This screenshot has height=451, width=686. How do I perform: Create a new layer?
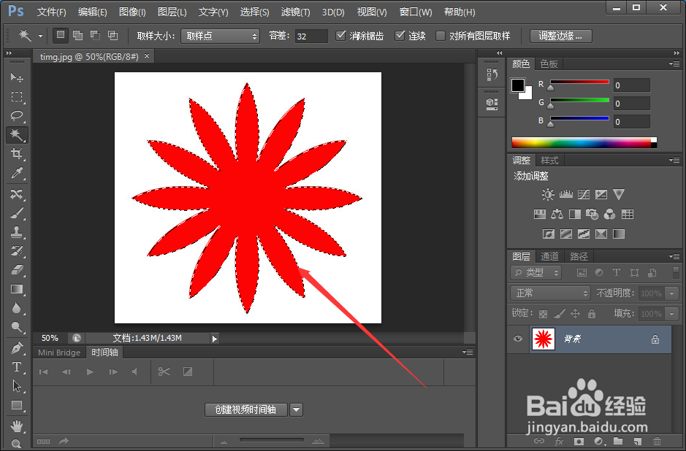pyautogui.click(x=638, y=442)
